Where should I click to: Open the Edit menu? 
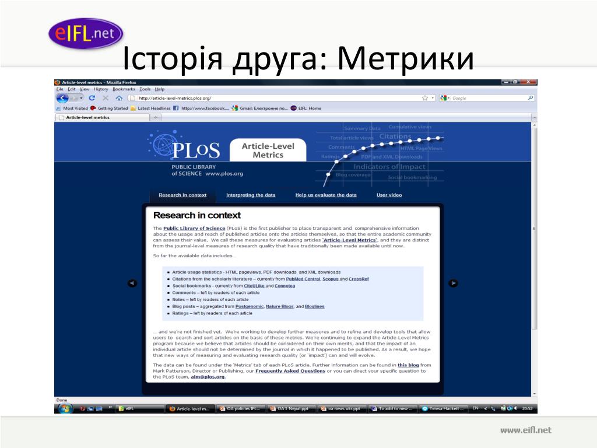click(x=72, y=89)
